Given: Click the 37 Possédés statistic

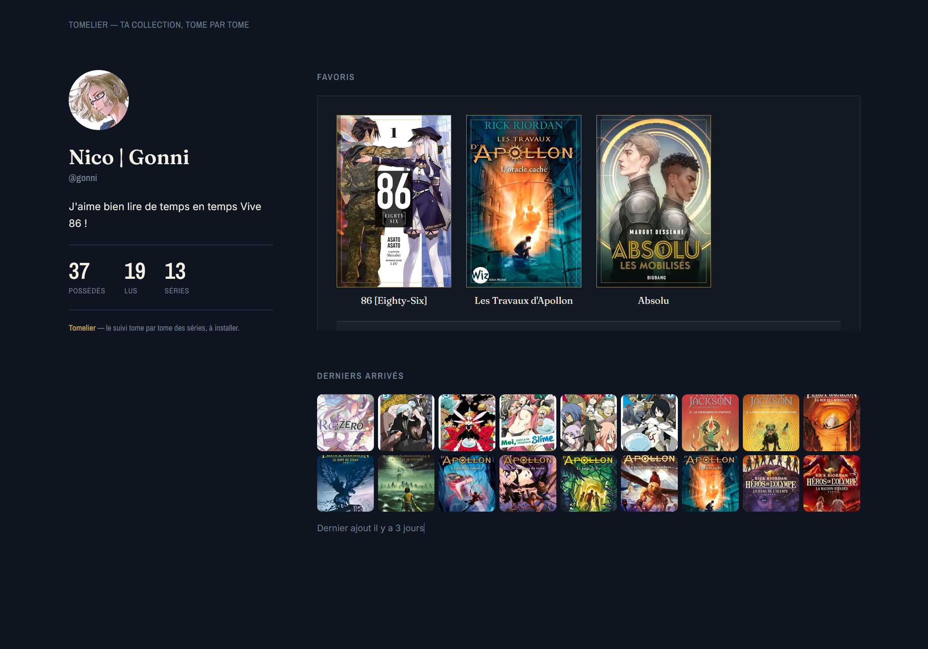Looking at the screenshot, I should click(87, 277).
